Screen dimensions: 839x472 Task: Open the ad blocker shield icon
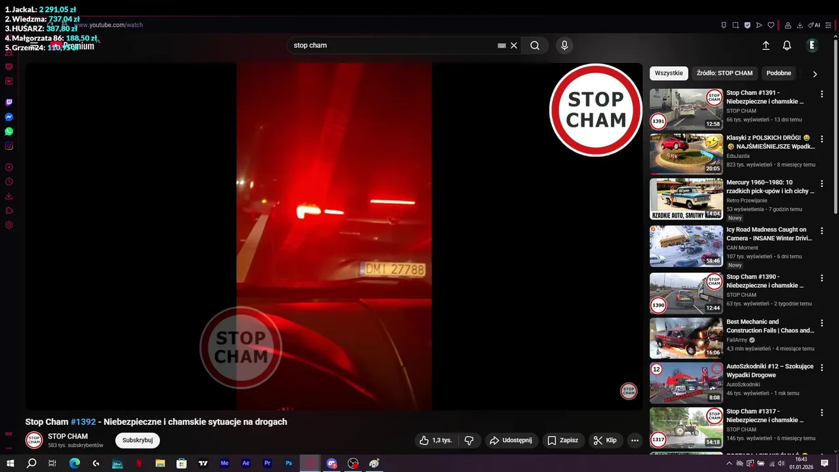pyautogui.click(x=747, y=26)
